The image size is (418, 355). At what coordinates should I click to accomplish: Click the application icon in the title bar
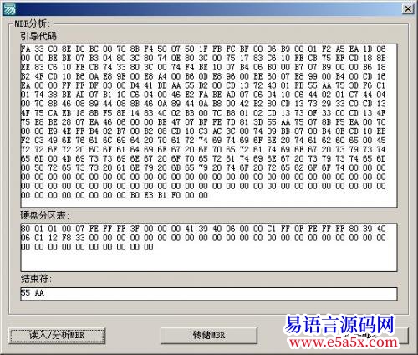point(9,8)
